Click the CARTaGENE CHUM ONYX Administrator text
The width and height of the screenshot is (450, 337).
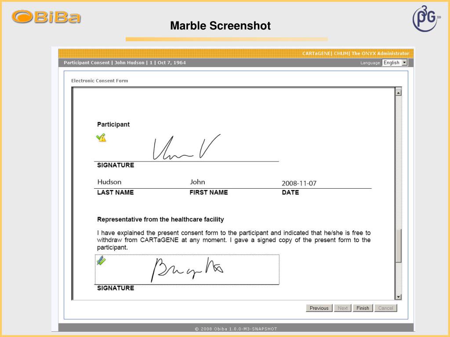click(x=356, y=53)
